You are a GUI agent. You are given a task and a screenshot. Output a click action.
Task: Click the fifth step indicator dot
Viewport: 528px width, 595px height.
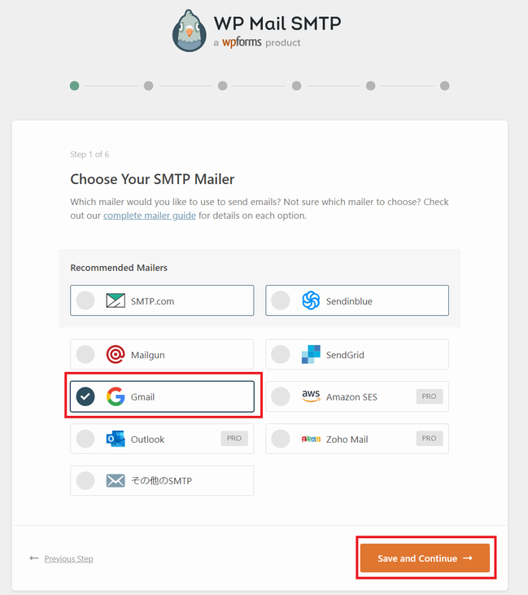371,85
